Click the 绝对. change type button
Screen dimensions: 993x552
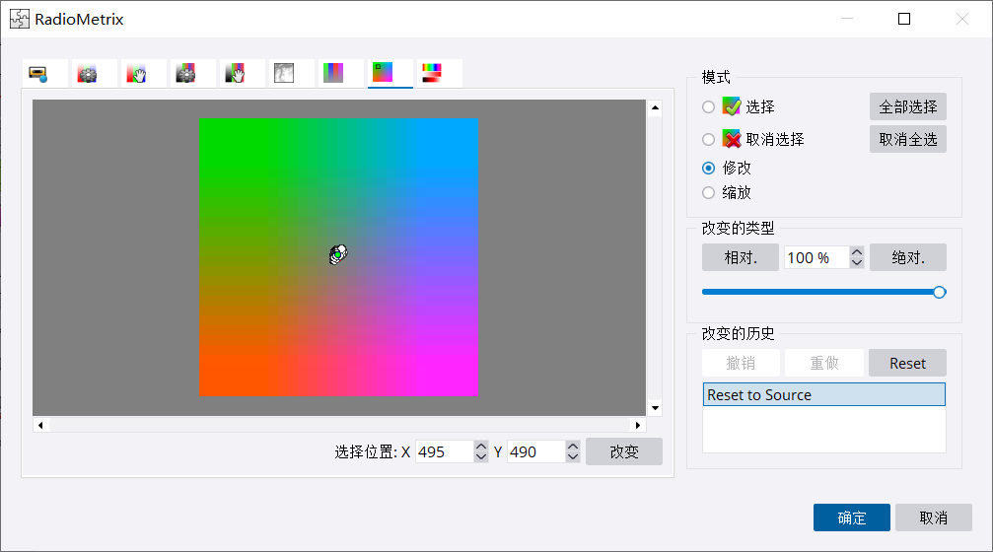click(907, 257)
